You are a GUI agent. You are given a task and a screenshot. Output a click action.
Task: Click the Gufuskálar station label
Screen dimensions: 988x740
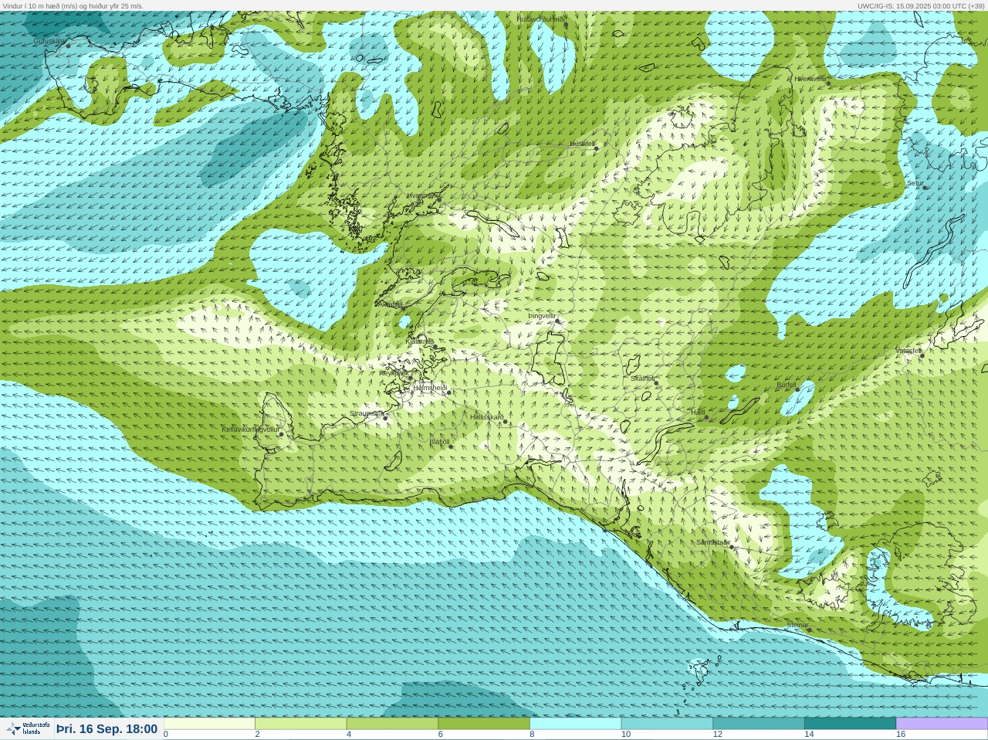(x=49, y=41)
